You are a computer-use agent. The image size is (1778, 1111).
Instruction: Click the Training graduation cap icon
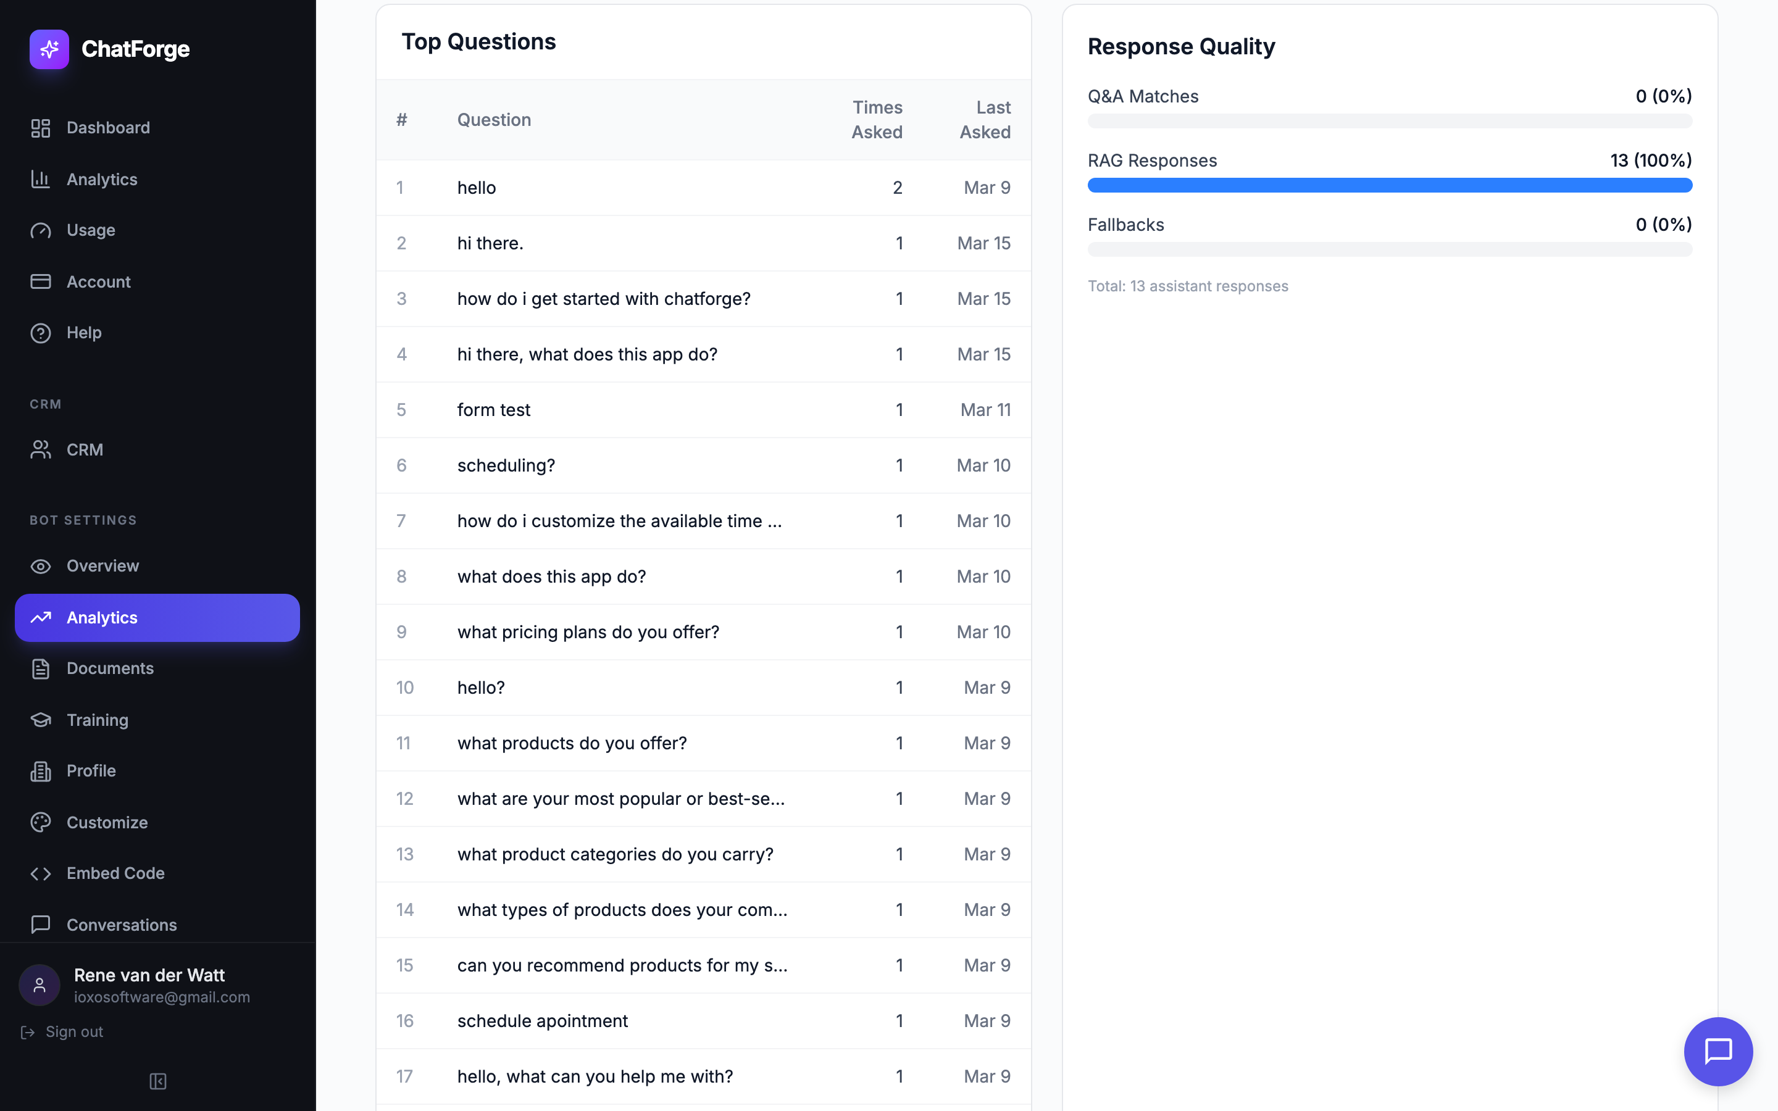tap(40, 720)
